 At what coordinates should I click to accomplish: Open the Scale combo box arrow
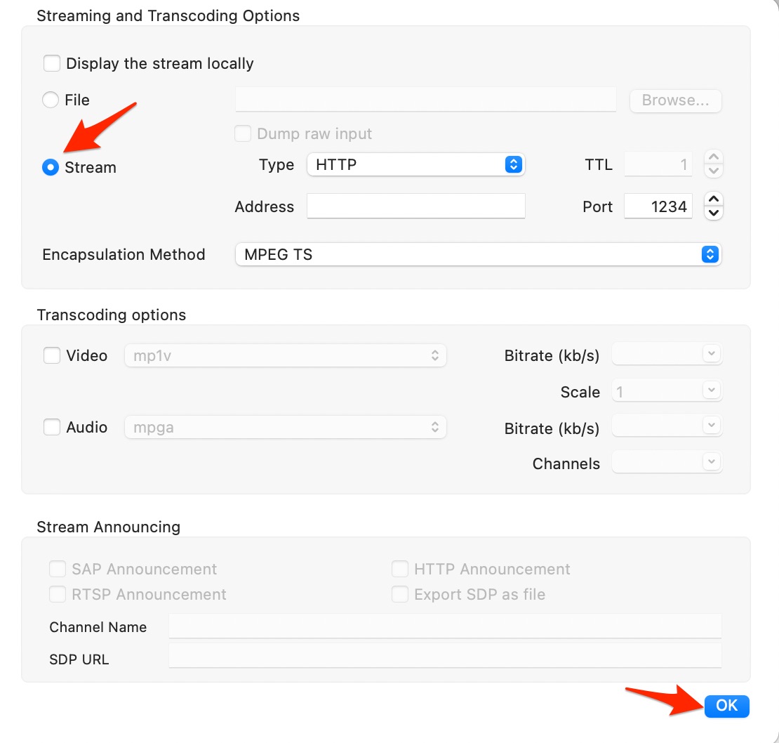(711, 390)
